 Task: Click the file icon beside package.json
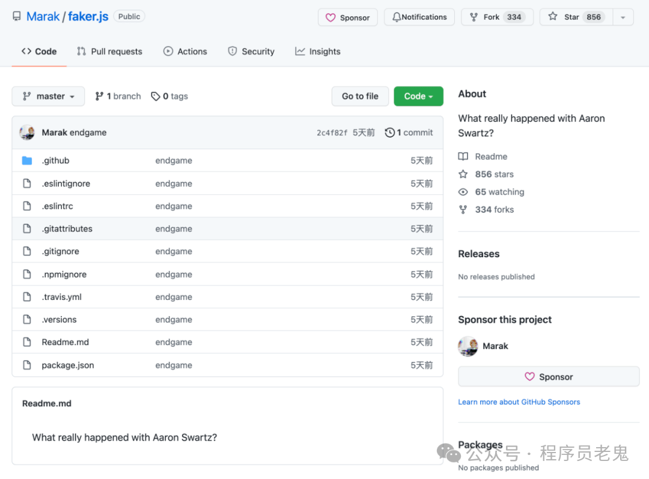27,365
